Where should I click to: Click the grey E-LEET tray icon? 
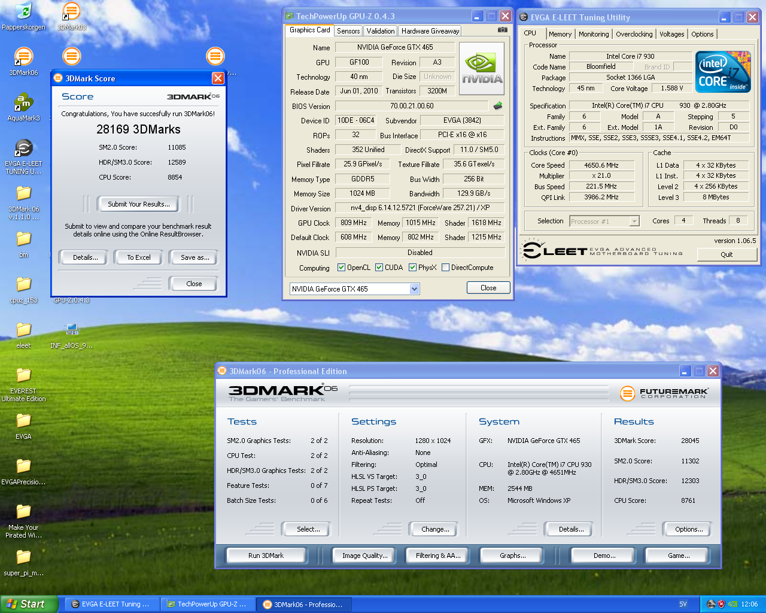[712, 604]
